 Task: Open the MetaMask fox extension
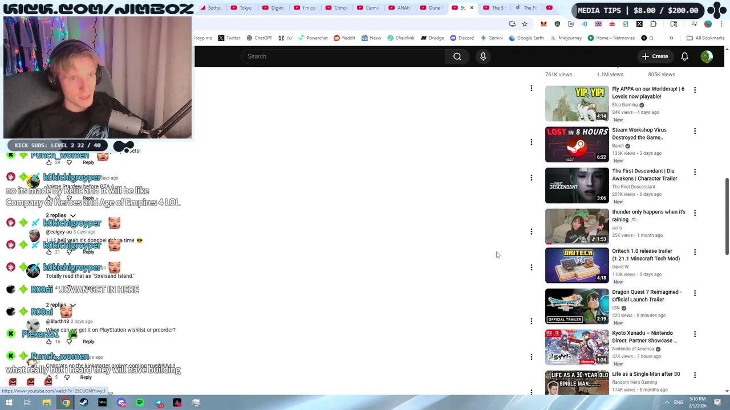(544, 24)
